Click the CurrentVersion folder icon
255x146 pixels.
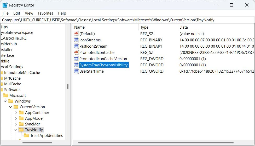pyautogui.click(x=16, y=107)
